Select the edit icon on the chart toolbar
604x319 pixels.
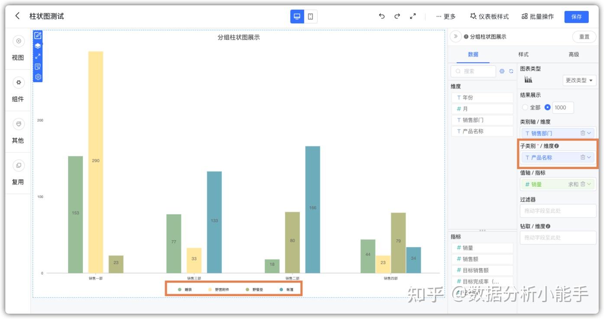click(38, 35)
